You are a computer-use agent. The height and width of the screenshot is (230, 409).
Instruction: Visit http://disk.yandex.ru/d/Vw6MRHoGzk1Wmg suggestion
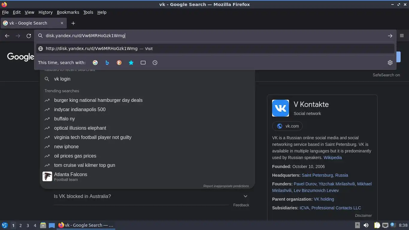click(x=215, y=49)
